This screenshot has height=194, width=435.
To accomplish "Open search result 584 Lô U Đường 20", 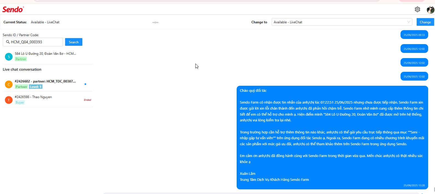I will [48, 56].
